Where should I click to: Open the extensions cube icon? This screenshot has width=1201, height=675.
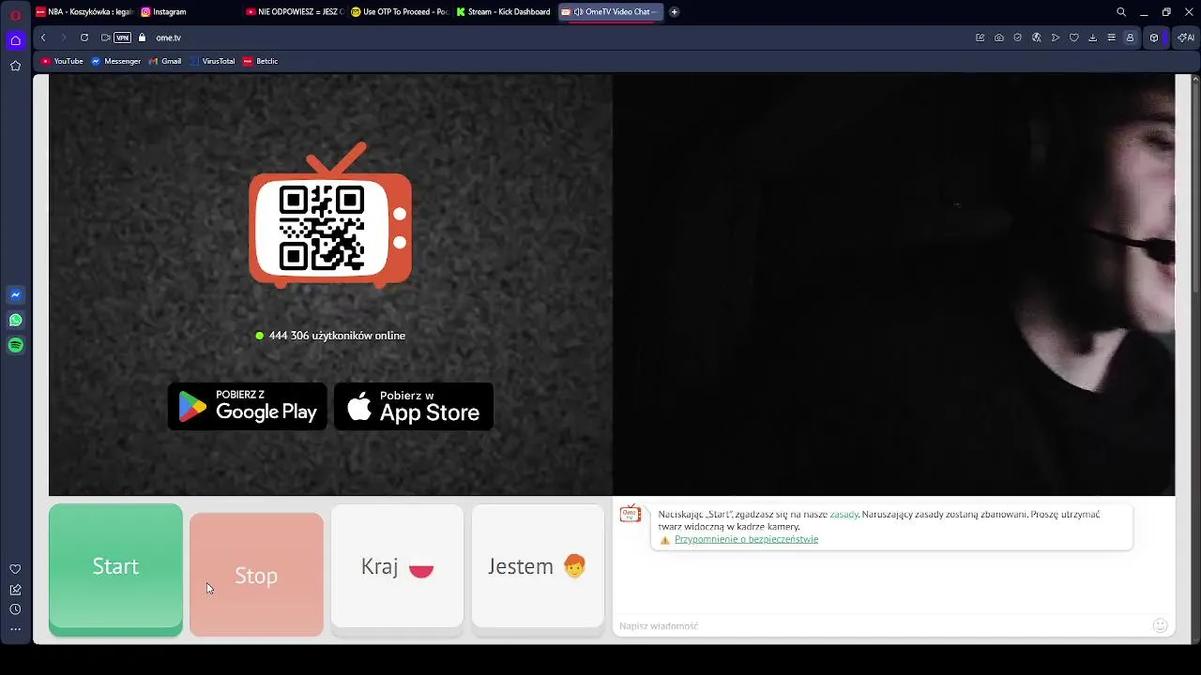coord(1154,37)
